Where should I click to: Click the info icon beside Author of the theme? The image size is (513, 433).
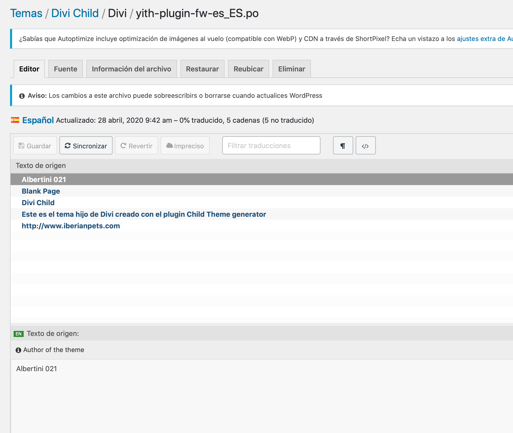click(x=18, y=350)
